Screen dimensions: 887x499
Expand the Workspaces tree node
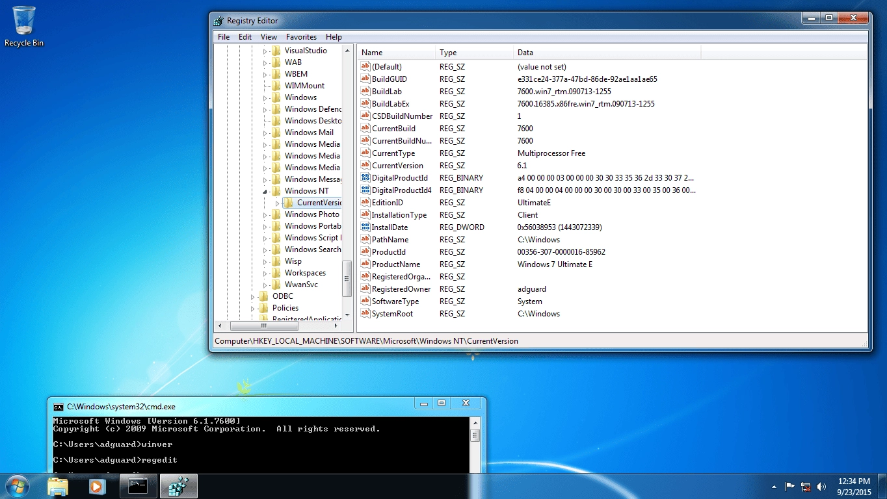tap(265, 274)
